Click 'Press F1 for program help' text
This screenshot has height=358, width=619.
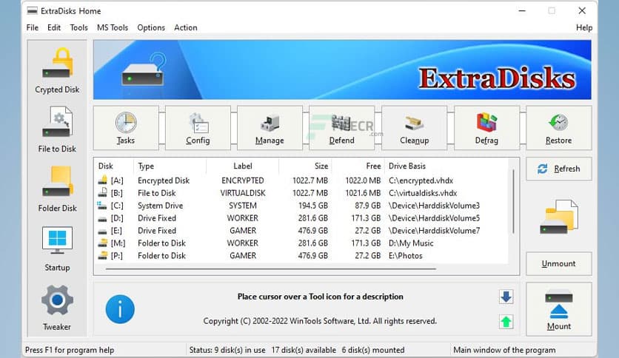click(70, 350)
